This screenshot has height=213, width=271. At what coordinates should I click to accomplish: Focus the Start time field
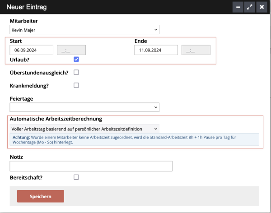click(71, 50)
